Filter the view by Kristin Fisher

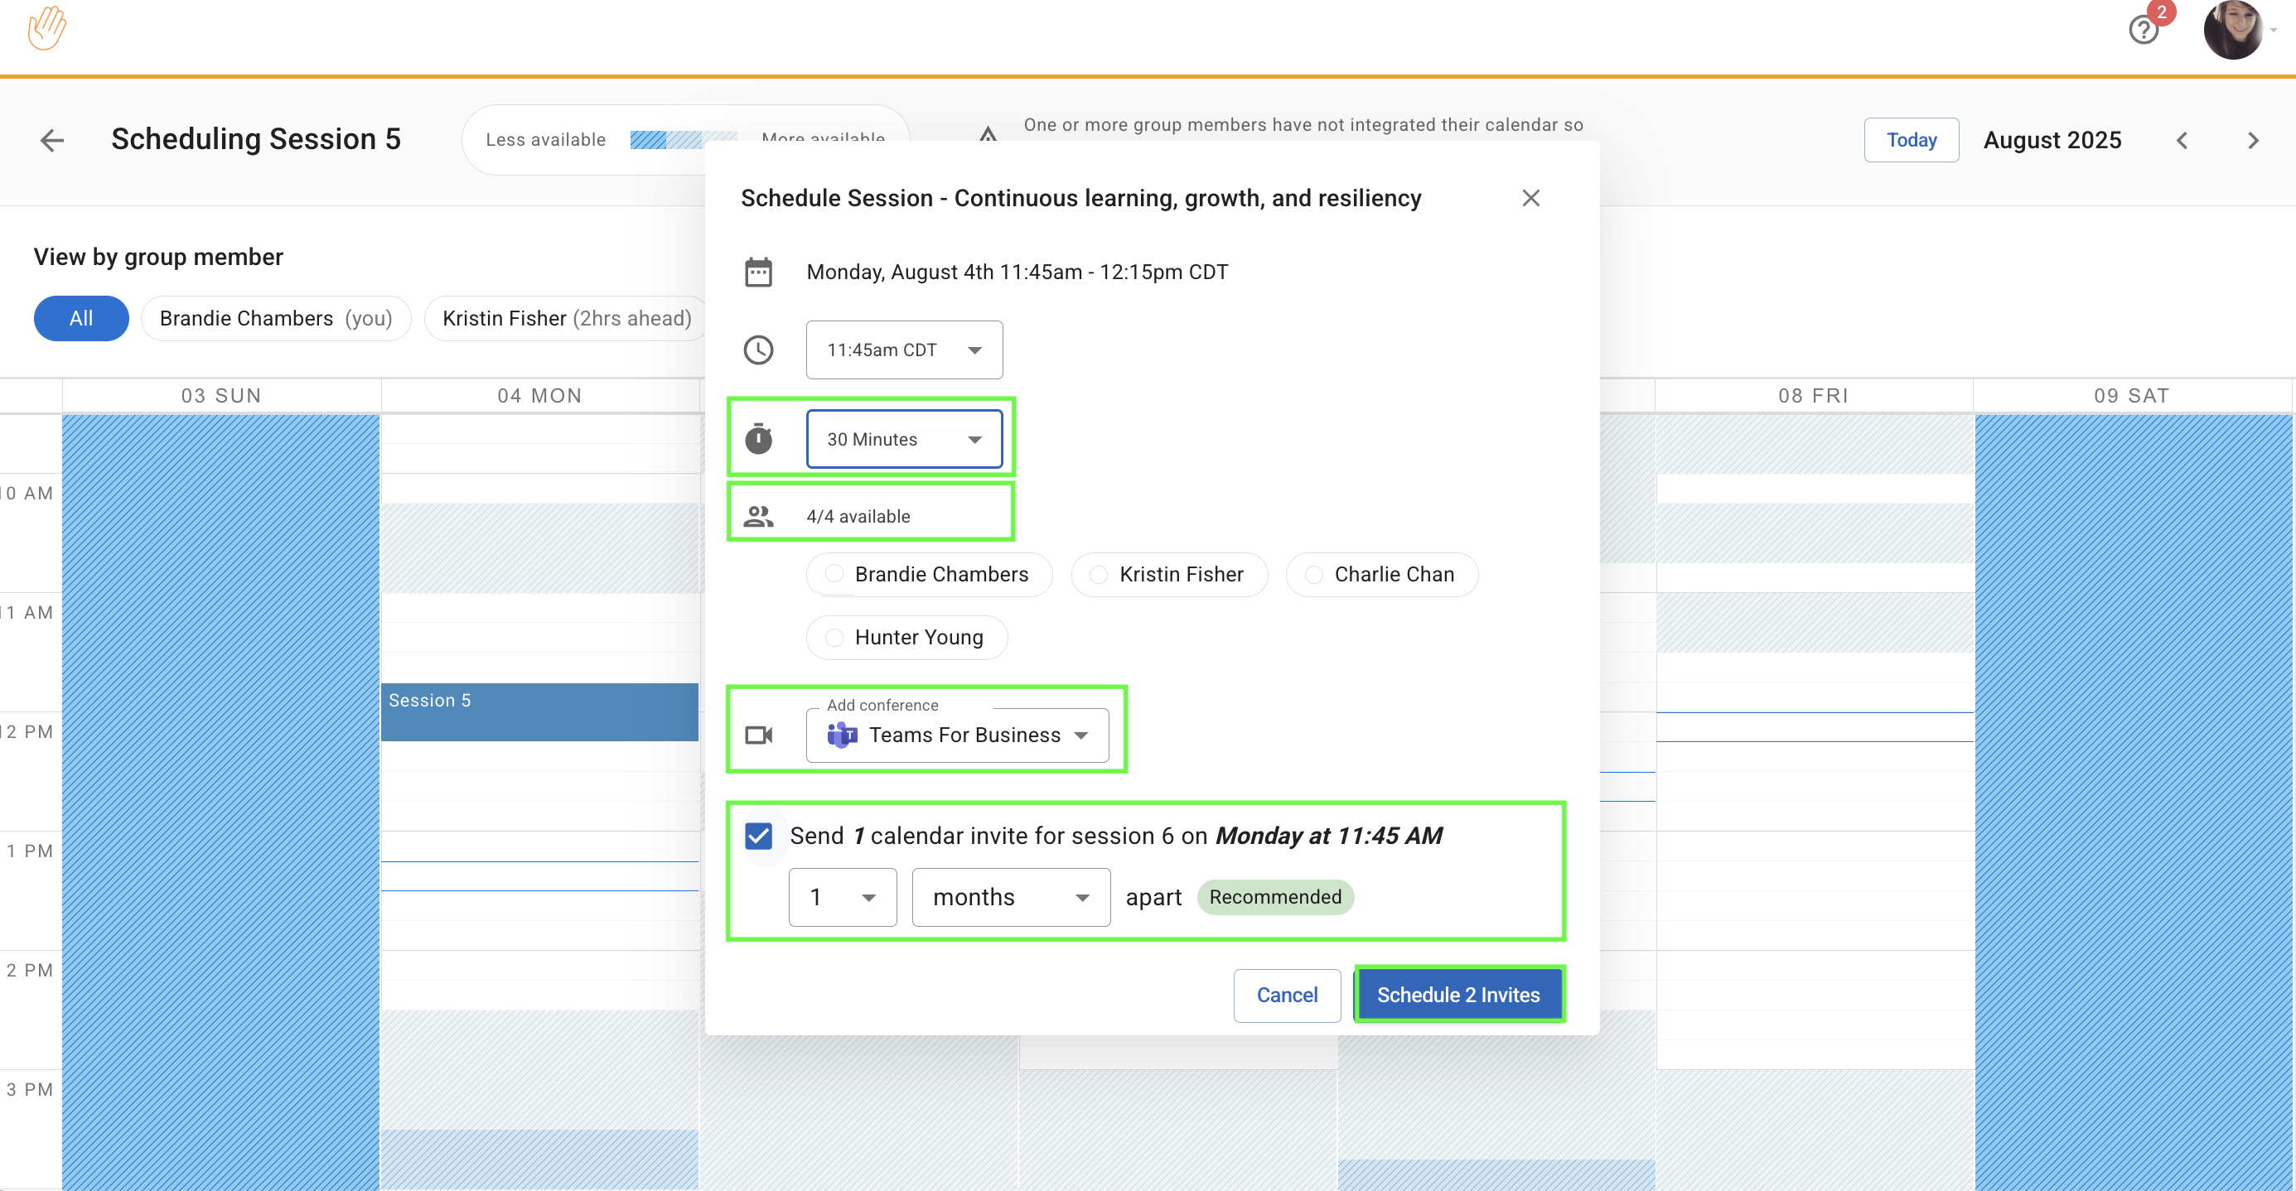point(567,318)
